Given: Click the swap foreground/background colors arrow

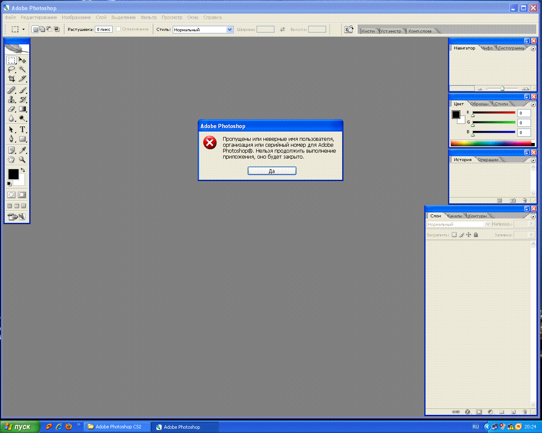Looking at the screenshot, I should pyautogui.click(x=23, y=170).
